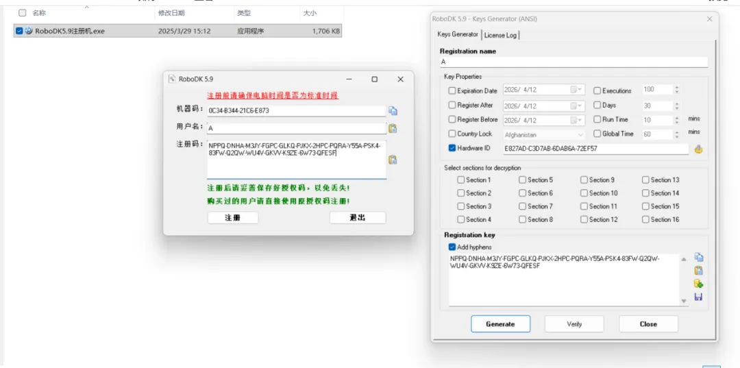This screenshot has height=368, width=740.
Task: Click the add-key icon with green plus
Action: click(699, 284)
